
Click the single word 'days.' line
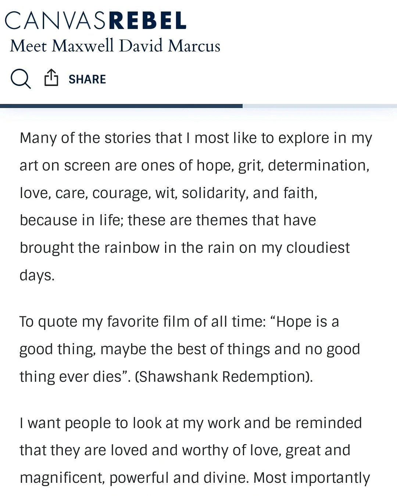[37, 275]
